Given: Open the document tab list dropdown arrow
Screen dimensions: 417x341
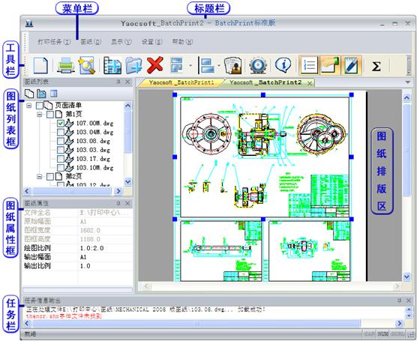Looking at the screenshot, I should click(x=407, y=82).
